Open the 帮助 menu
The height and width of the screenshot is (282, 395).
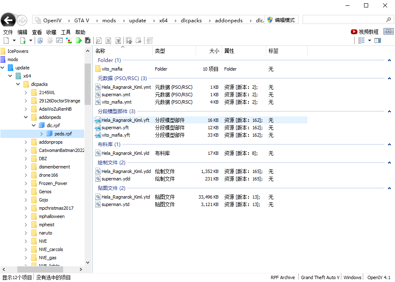[x=80, y=32]
